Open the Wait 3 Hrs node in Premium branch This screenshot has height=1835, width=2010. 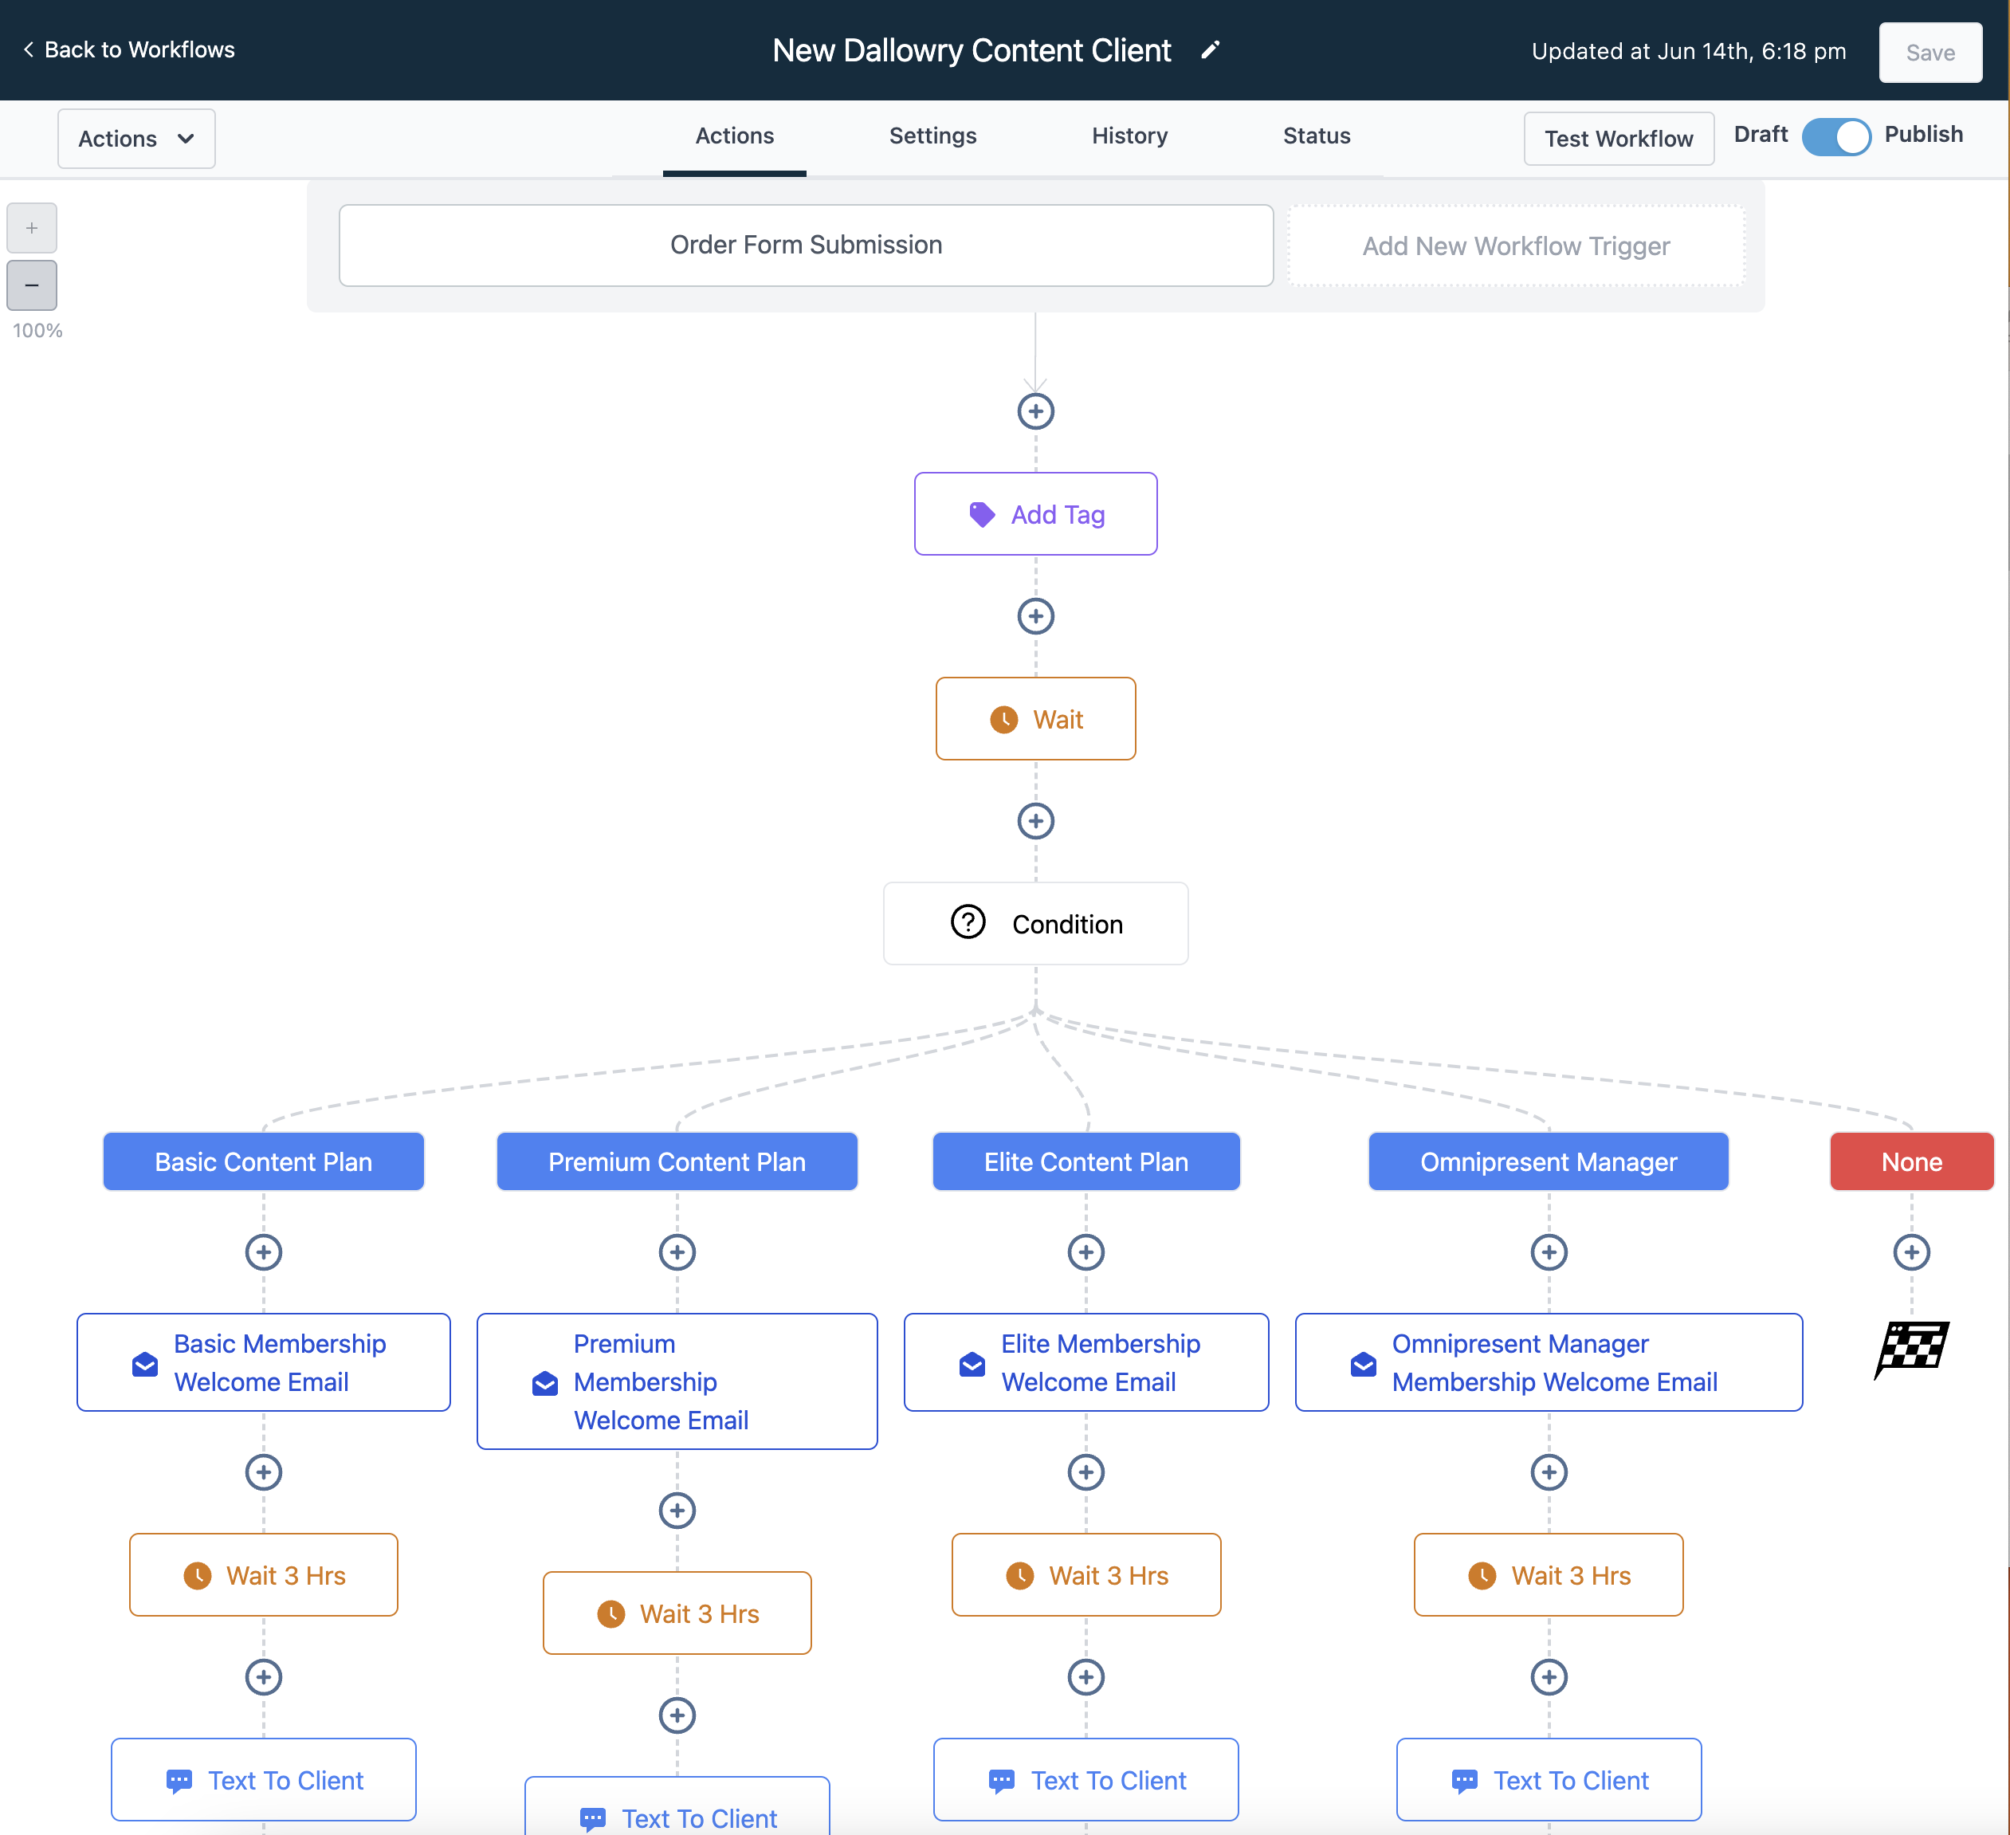677,1613
